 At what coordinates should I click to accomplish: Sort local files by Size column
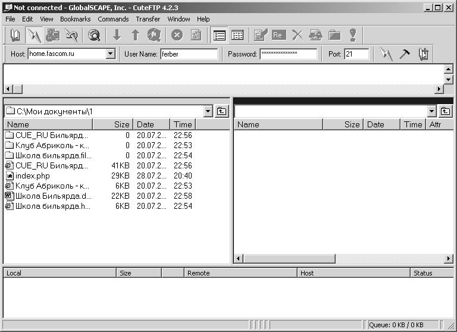[113, 124]
